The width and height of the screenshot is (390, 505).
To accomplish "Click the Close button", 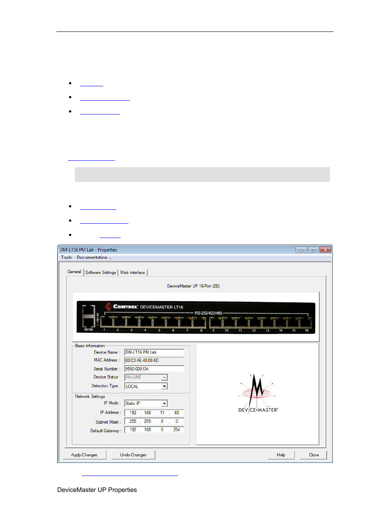I will 314,455.
